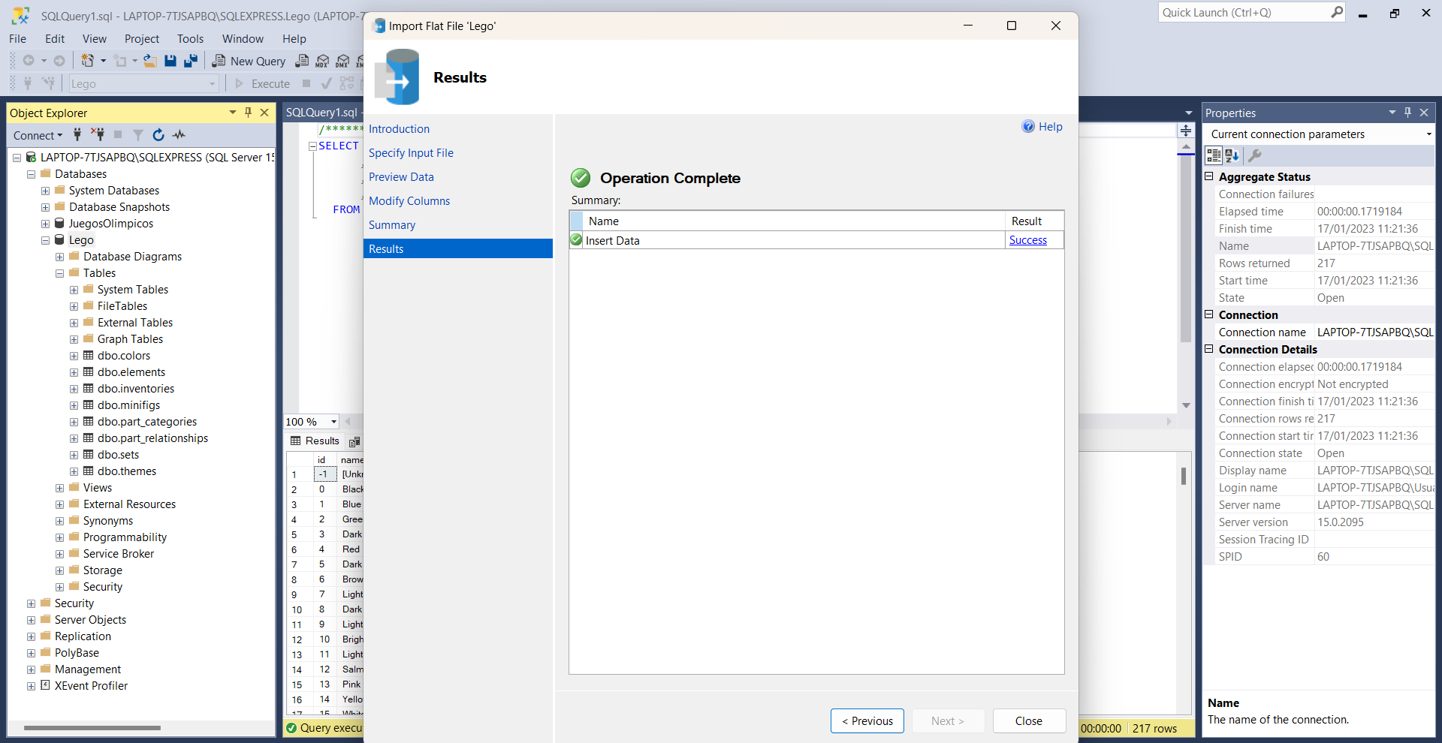The height and width of the screenshot is (743, 1442).
Task: Click the Quick Launch search field
Action: 1245,13
